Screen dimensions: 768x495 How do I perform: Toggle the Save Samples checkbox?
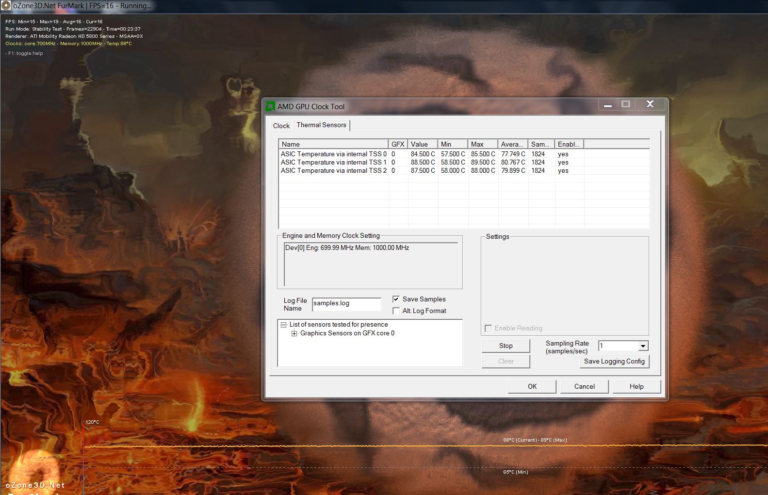(396, 299)
